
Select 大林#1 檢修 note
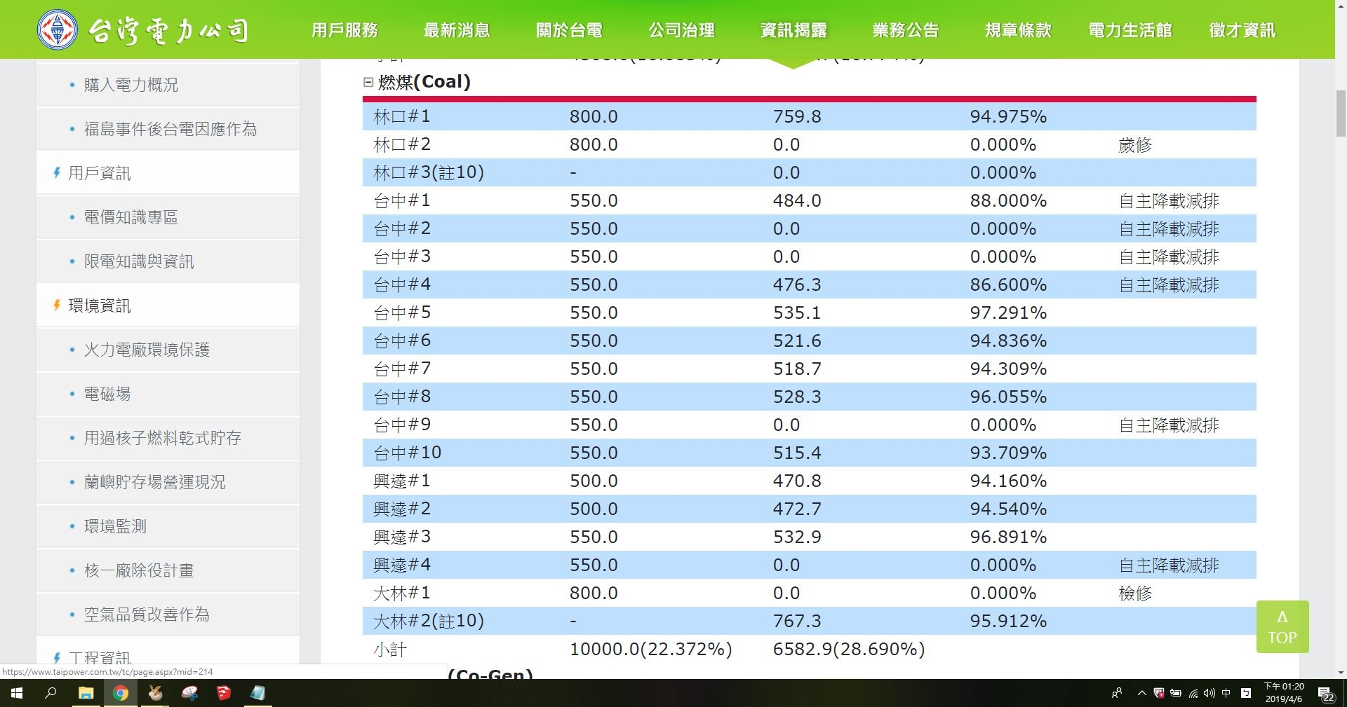pyautogui.click(x=1135, y=593)
